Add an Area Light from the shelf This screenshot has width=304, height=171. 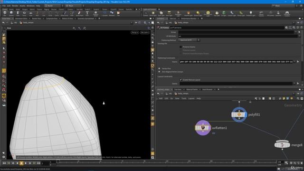coord(169,14)
